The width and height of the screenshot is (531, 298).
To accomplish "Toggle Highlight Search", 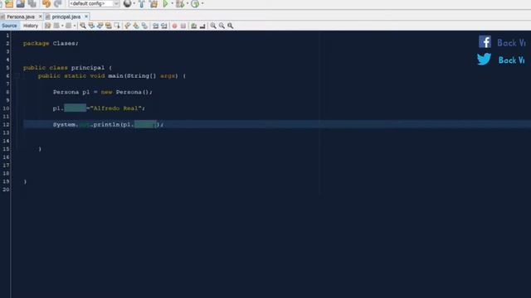I will pos(109,26).
